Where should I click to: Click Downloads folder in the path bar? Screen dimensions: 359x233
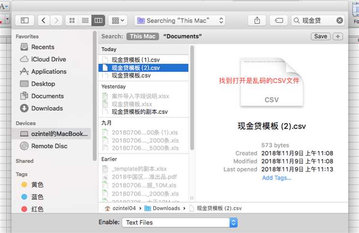[162, 208]
